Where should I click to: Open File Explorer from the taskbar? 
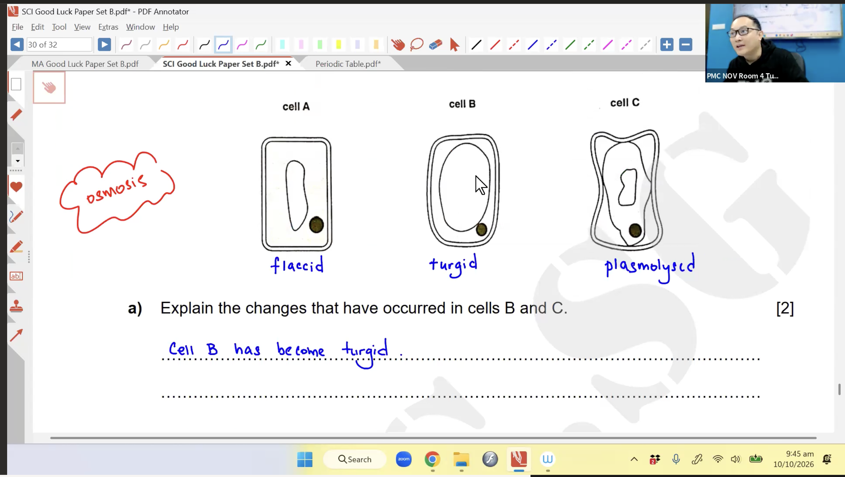coord(461,459)
